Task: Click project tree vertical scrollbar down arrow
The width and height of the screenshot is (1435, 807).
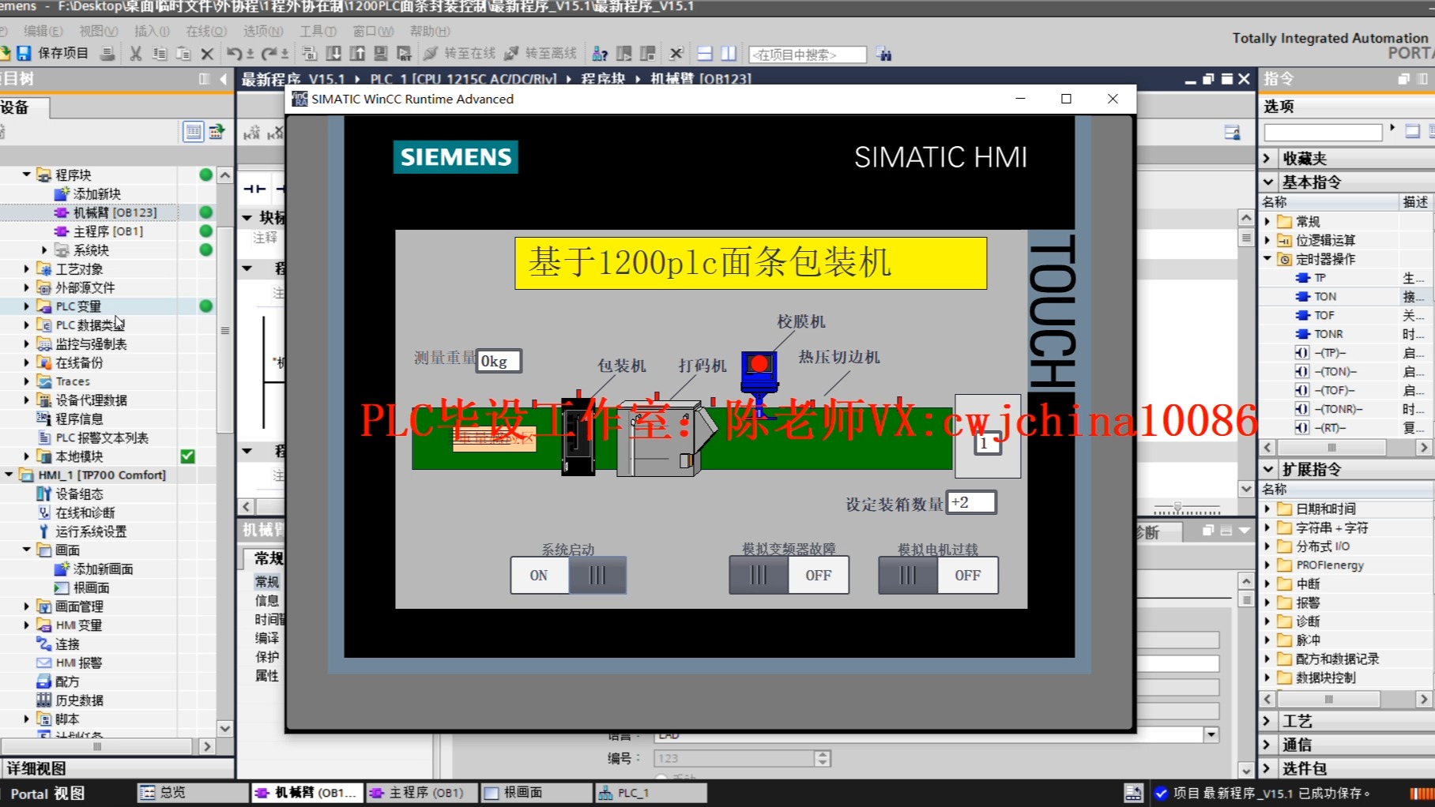Action: pos(225,728)
